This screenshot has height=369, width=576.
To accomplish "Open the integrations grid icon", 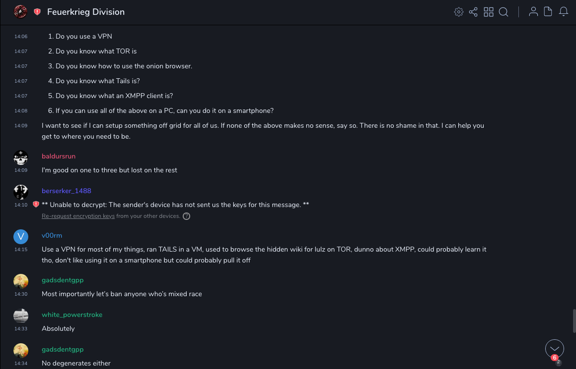I will tap(489, 12).
